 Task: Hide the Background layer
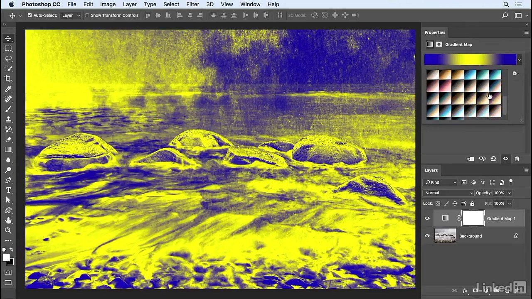[427, 236]
